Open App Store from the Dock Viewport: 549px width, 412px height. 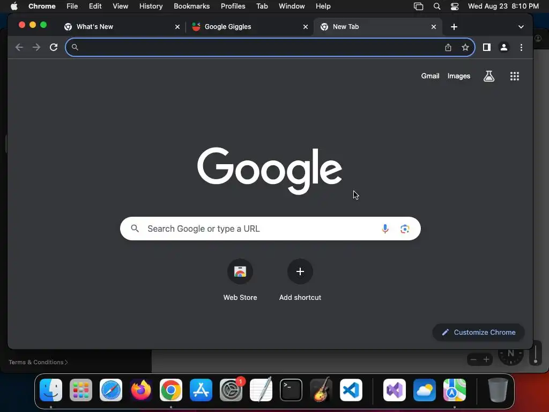201,390
